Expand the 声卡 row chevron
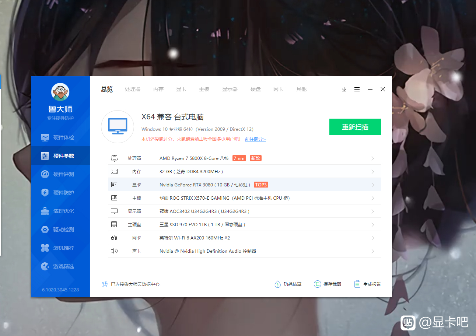Screen dimensions: 476x336 point(373,251)
